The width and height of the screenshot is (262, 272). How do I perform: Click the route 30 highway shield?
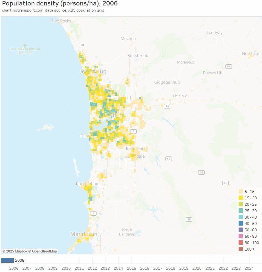point(189,220)
